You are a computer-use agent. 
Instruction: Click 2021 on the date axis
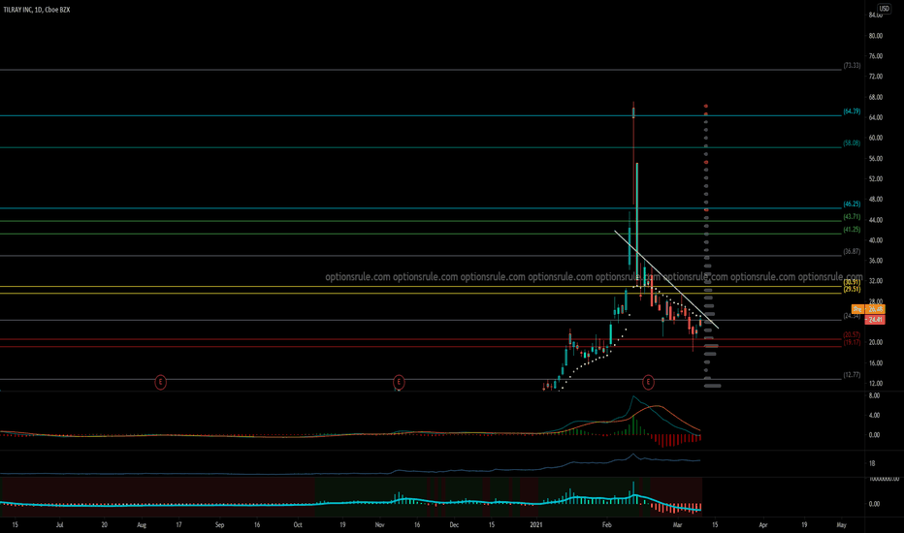[536, 525]
